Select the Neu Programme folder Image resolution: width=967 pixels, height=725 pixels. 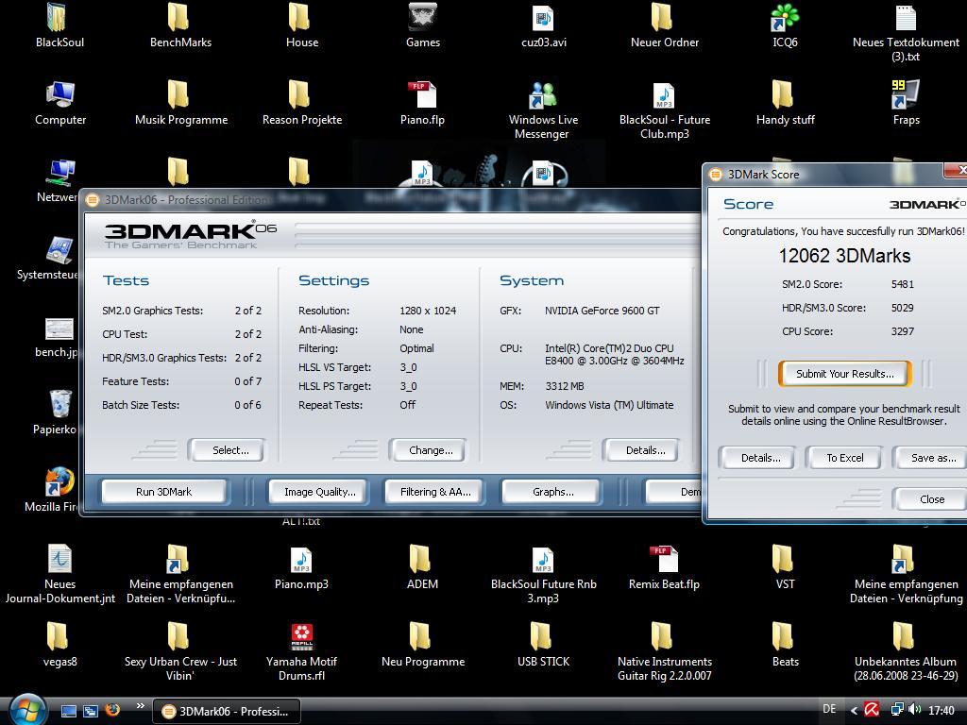[x=422, y=645]
